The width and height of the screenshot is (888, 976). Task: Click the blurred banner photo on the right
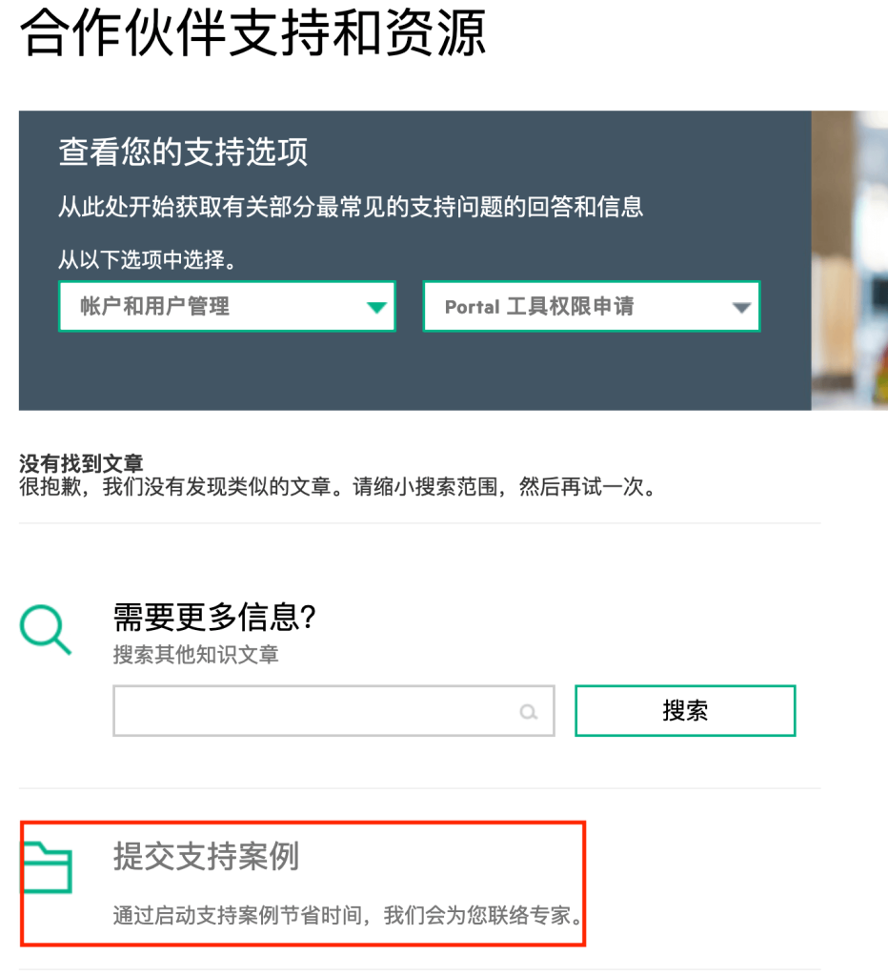click(850, 260)
